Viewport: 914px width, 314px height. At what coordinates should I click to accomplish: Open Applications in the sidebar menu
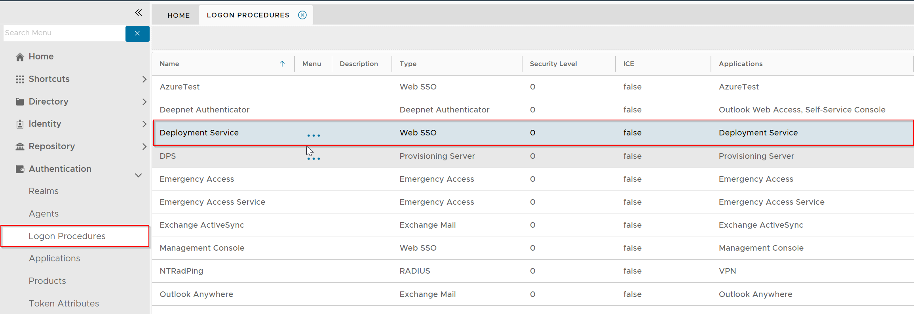coord(54,258)
